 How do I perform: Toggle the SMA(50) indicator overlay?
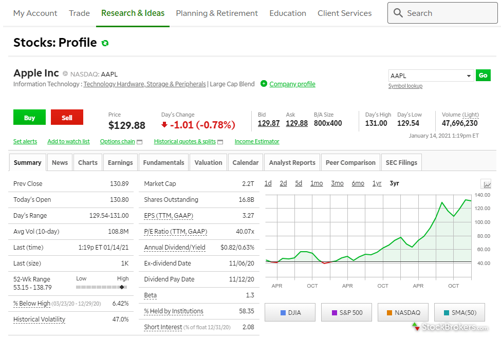pyautogui.click(x=459, y=312)
